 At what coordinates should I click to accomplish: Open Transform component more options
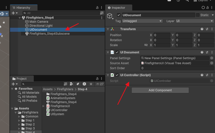pos(212,29)
